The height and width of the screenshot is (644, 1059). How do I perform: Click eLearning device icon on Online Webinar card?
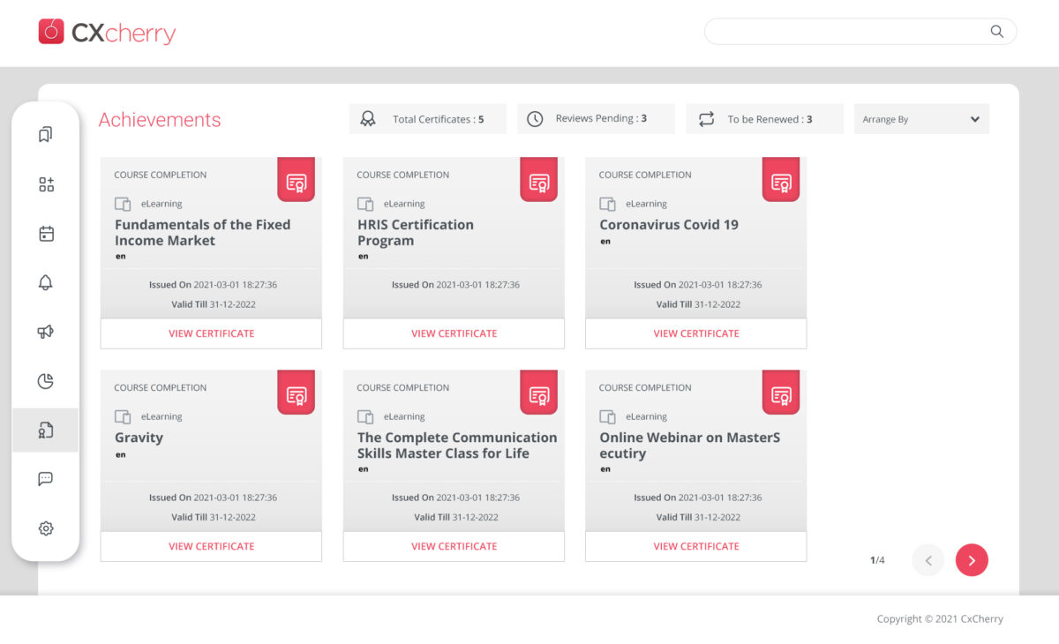(607, 416)
